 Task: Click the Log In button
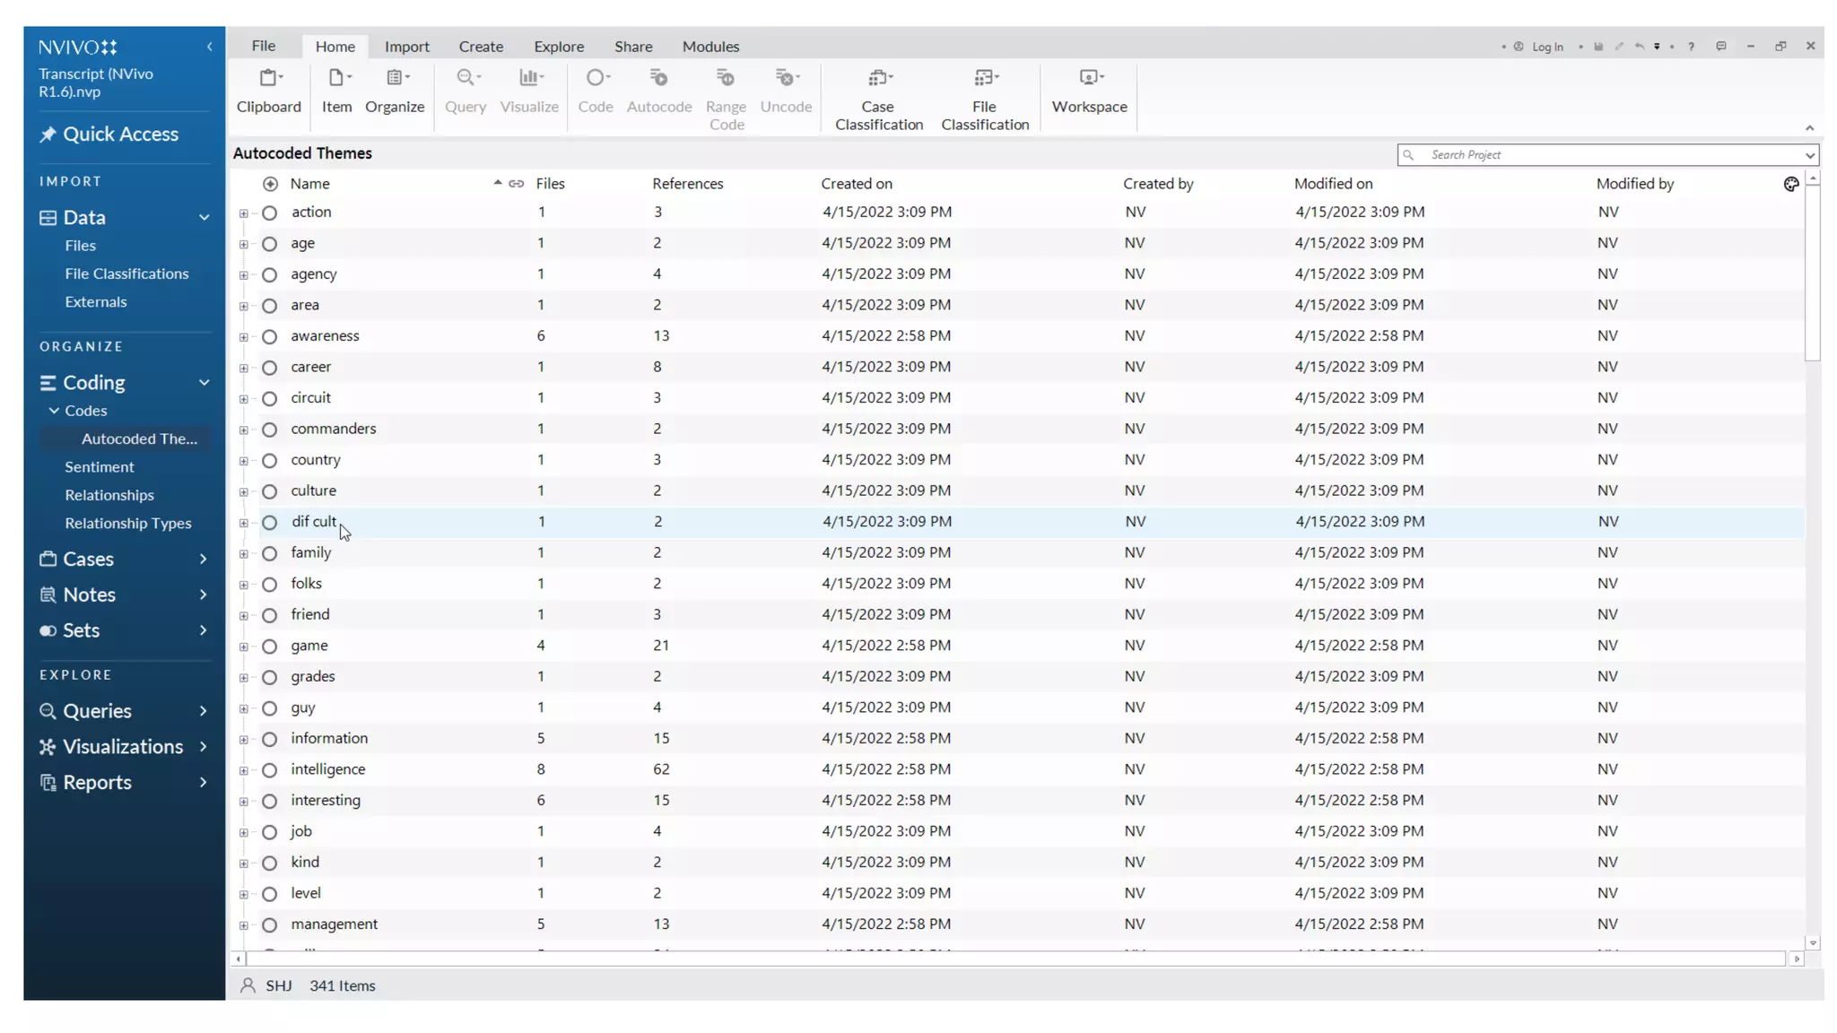(x=1546, y=47)
